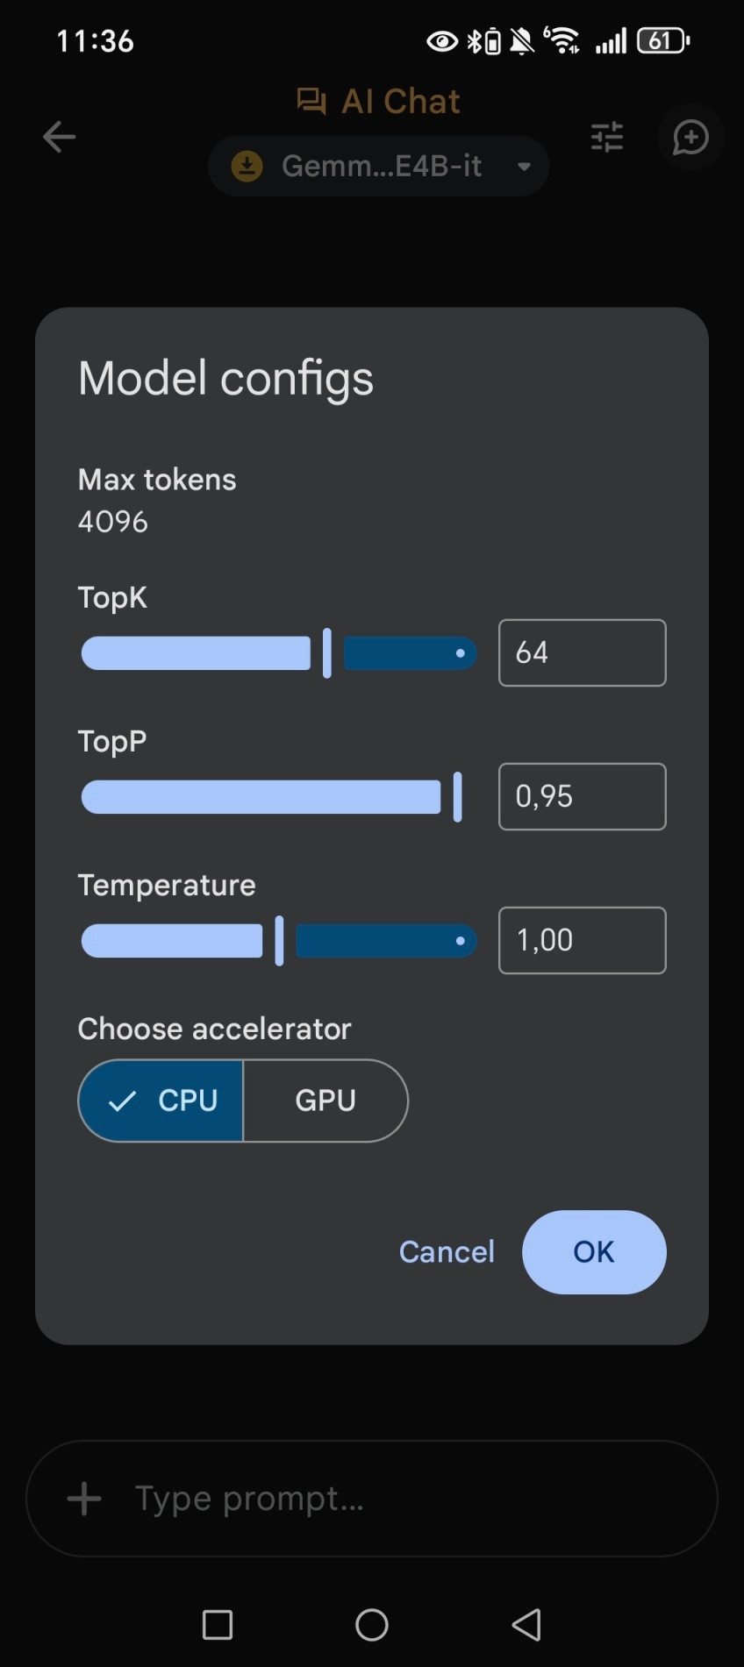Focus the TopK value field showing 64

(x=582, y=653)
